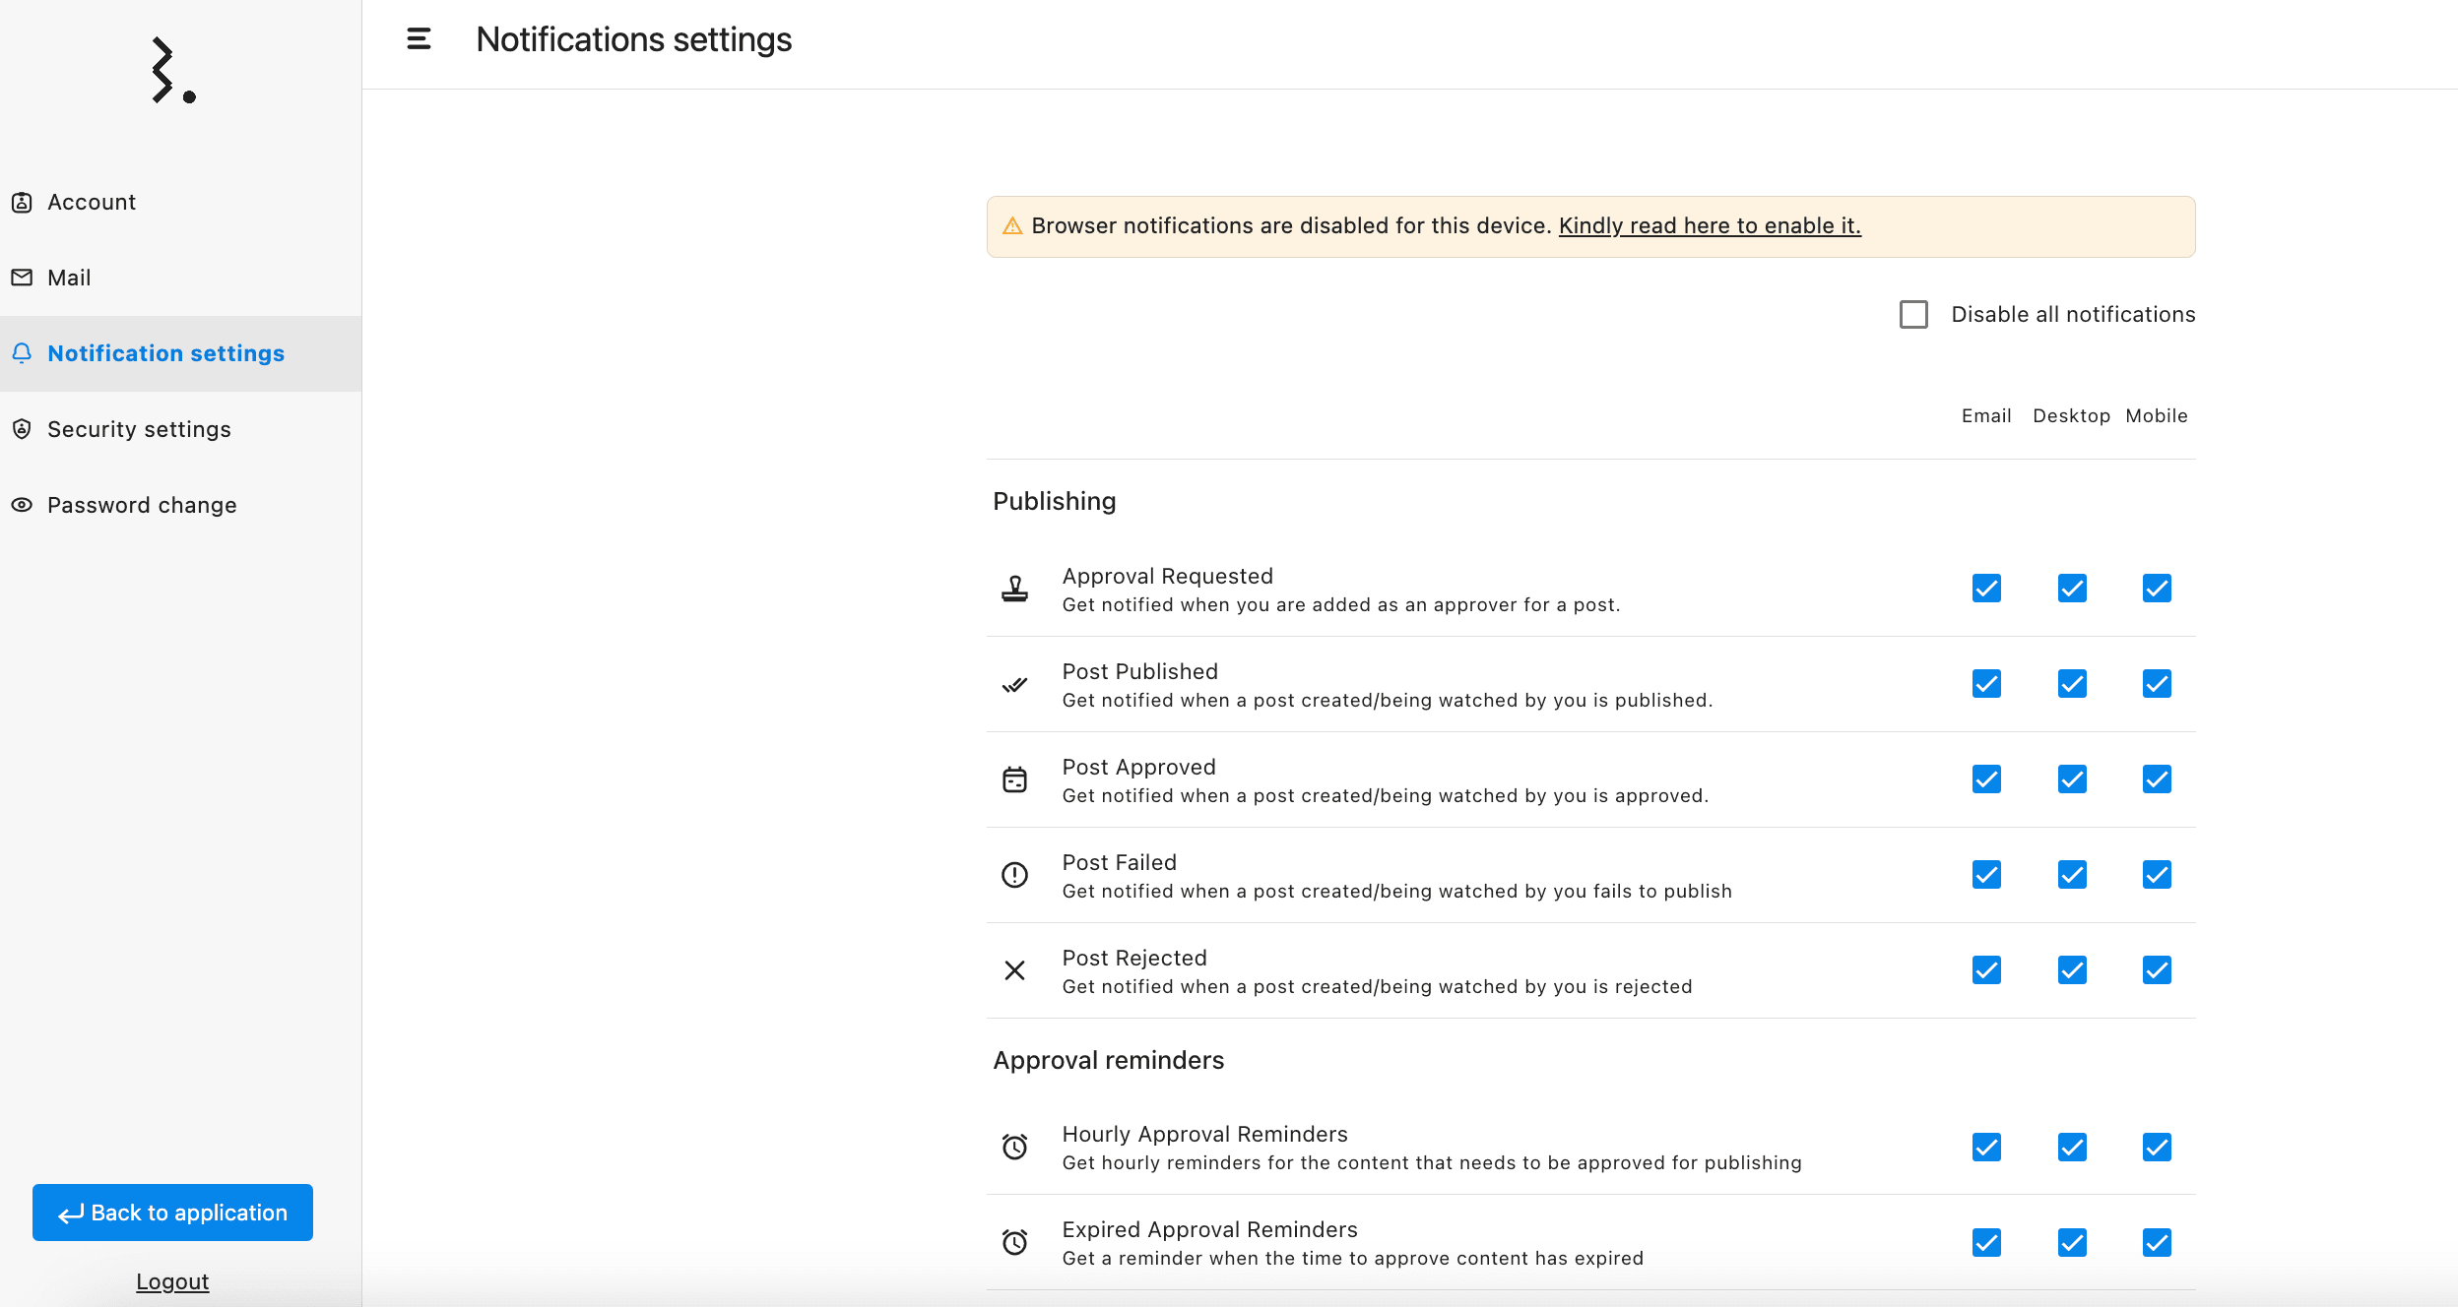Click the Post Published double-check icon
The width and height of the screenshot is (2458, 1307).
click(x=1015, y=684)
